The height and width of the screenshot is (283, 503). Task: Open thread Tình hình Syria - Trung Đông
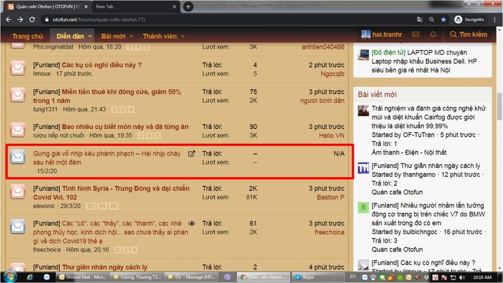click(111, 193)
